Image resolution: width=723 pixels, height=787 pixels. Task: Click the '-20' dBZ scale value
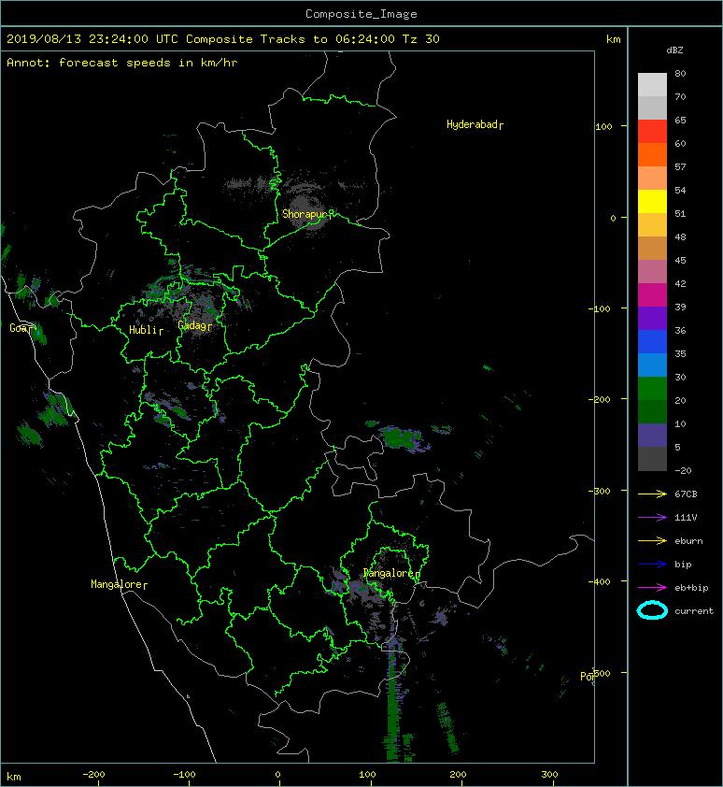pos(683,471)
